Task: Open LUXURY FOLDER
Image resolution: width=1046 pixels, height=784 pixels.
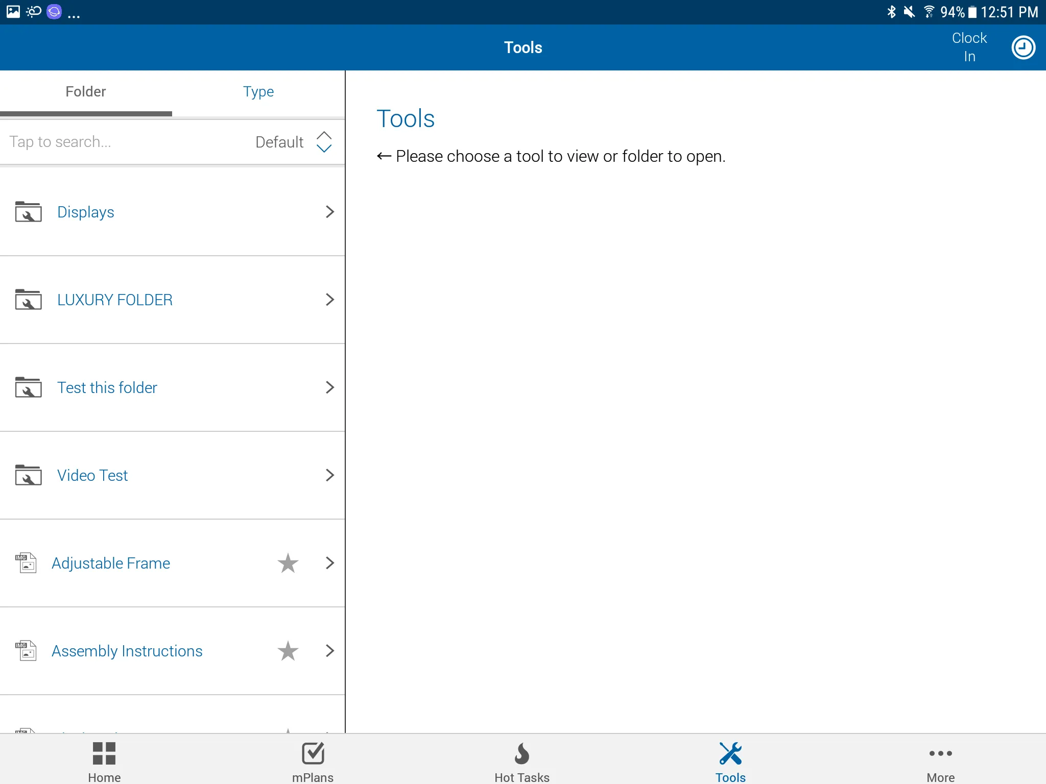Action: (172, 300)
